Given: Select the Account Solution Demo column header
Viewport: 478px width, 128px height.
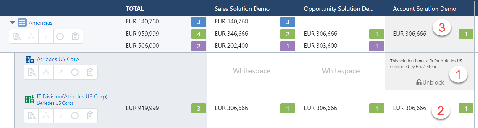Looking at the screenshot, I should 424,9.
